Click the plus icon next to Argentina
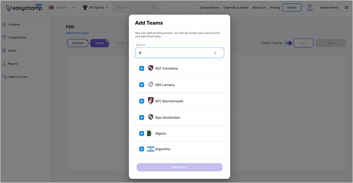This screenshot has height=183, width=353. pyautogui.click(x=142, y=149)
